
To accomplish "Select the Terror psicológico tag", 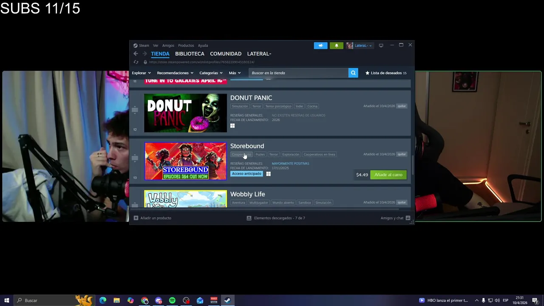I will coord(278,106).
